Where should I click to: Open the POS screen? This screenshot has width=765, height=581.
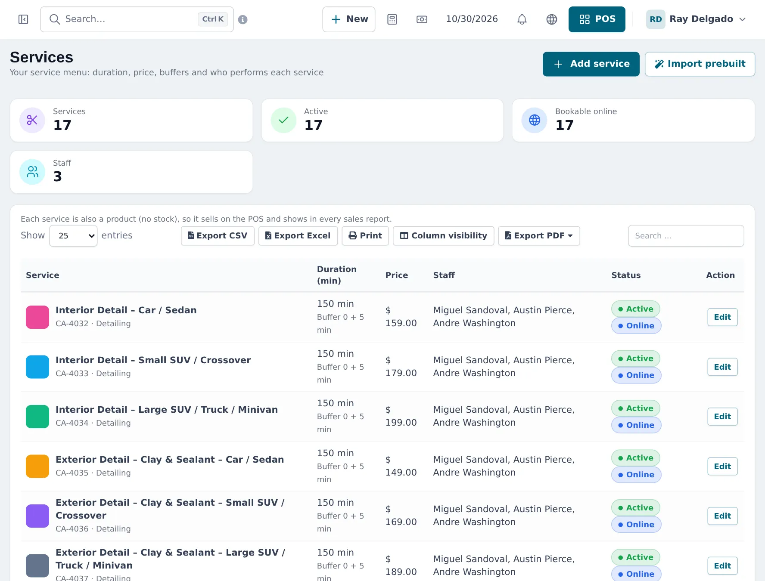597,19
